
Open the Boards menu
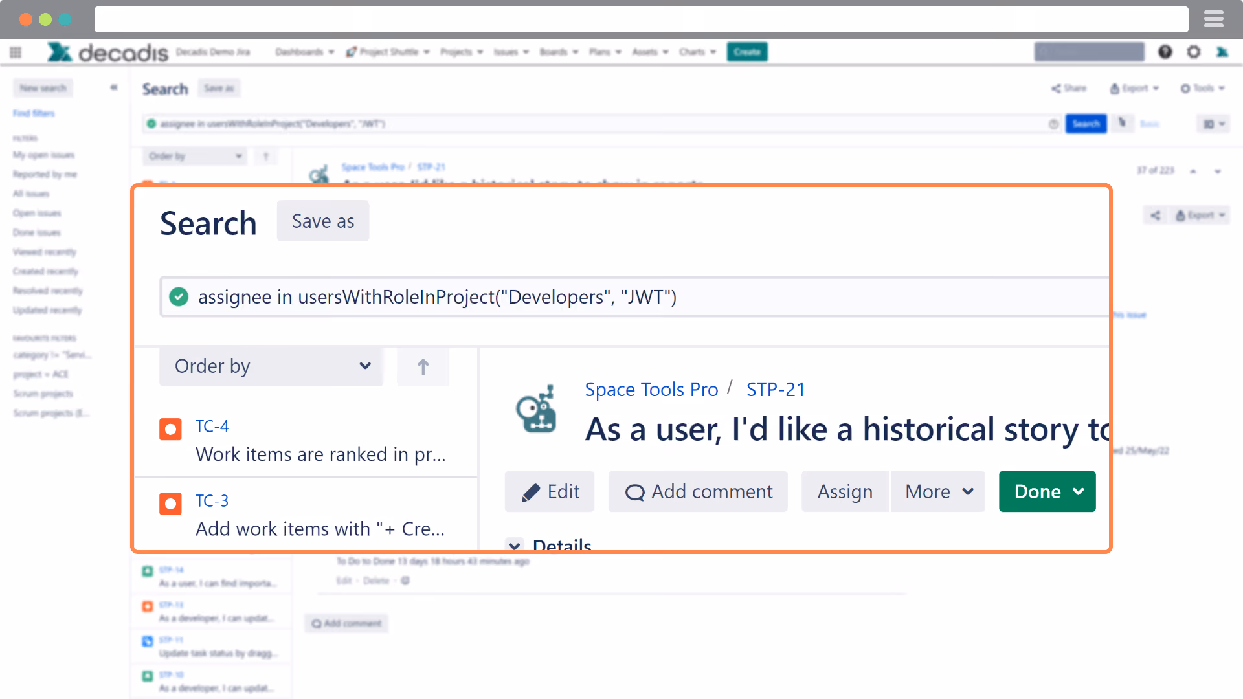[x=559, y=52]
